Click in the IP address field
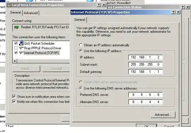The width and height of the screenshot is (191, 133). tap(145, 58)
